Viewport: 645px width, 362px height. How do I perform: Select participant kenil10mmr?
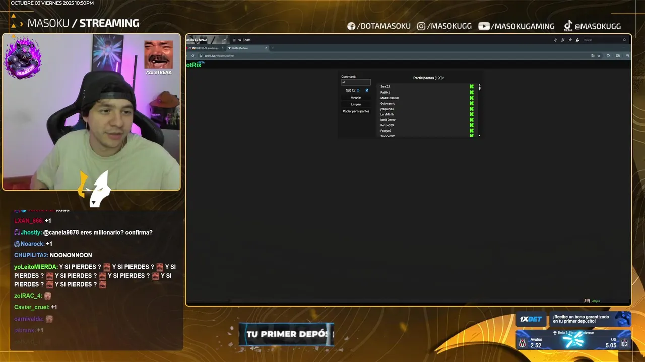click(388, 120)
